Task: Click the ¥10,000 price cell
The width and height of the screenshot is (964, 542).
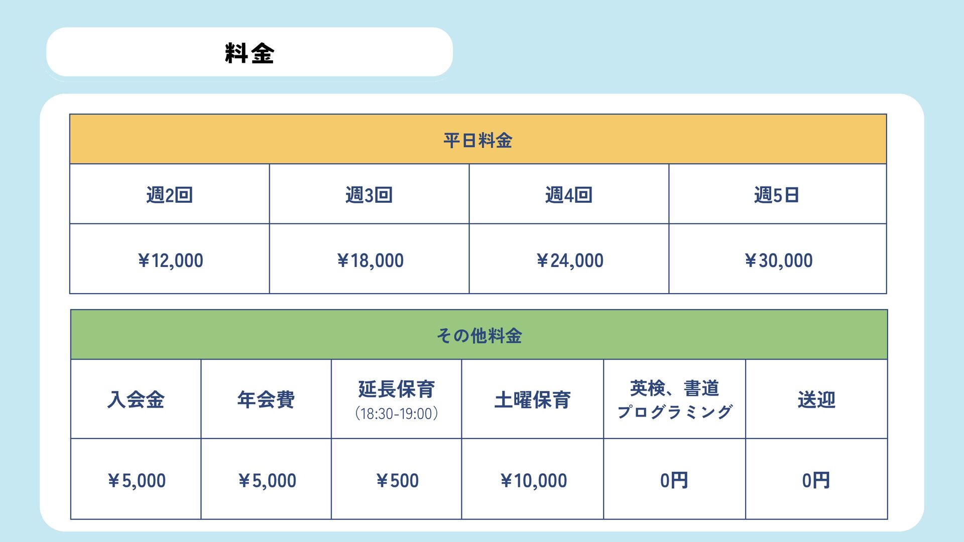Action: pyautogui.click(x=533, y=480)
